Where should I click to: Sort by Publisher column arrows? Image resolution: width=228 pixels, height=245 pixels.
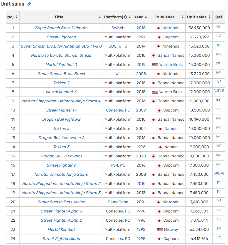tap(182, 17)
